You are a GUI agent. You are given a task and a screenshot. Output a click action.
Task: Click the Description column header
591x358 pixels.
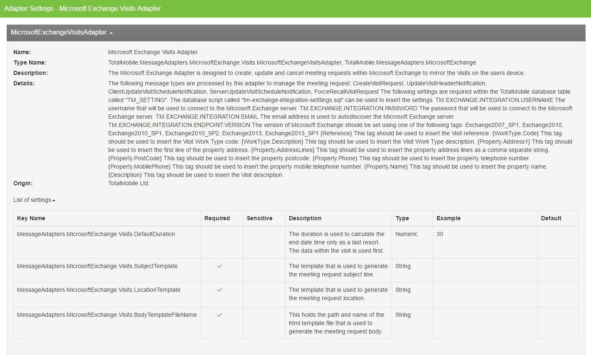[305, 218]
